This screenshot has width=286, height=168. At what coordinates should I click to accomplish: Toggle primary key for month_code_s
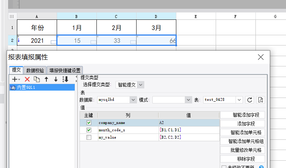pyautogui.click(x=89, y=130)
